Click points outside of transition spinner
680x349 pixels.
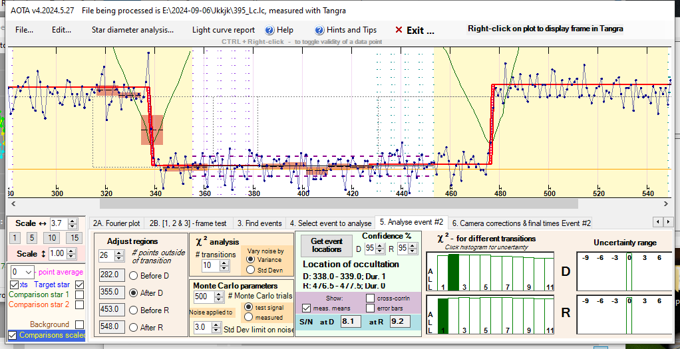(112, 256)
